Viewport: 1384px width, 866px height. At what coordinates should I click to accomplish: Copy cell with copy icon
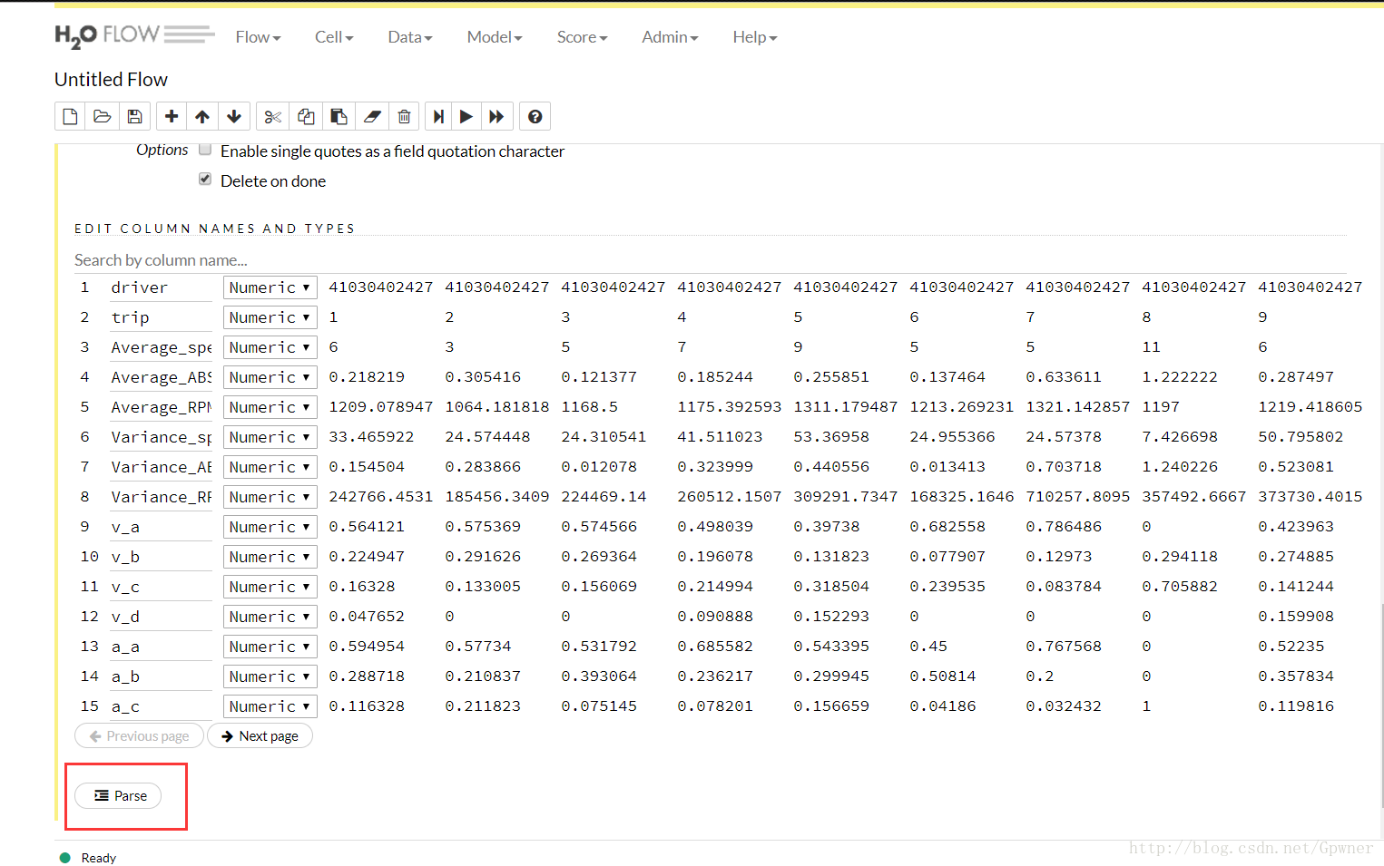click(x=306, y=116)
